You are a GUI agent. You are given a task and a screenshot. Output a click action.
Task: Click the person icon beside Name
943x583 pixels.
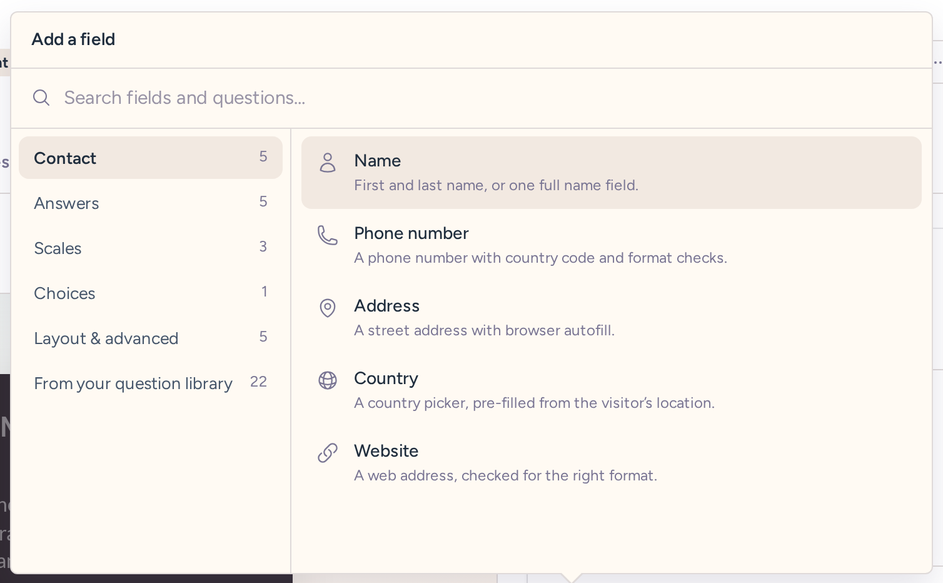[x=328, y=162]
